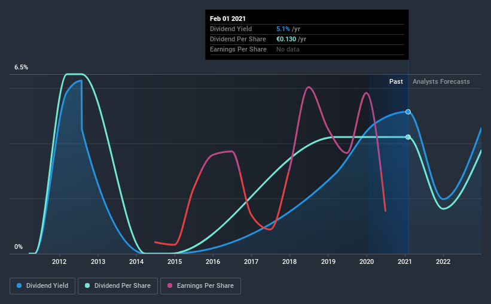
Task: Click the 2021 x-axis label
Action: click(404, 262)
